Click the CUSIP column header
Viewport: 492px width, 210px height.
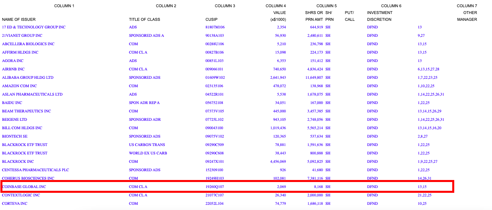pos(211,20)
